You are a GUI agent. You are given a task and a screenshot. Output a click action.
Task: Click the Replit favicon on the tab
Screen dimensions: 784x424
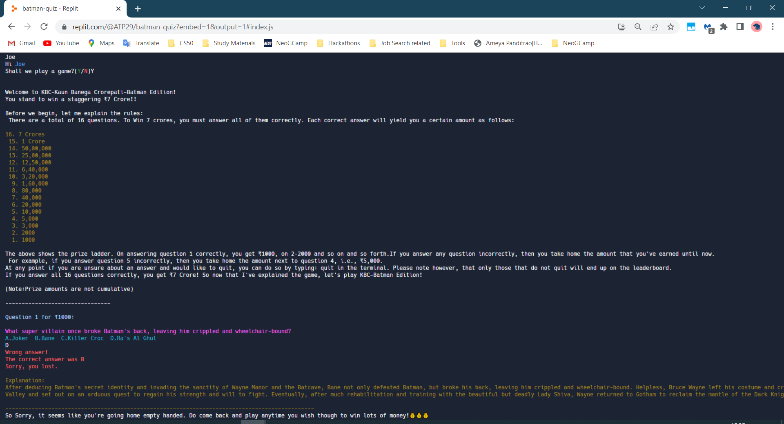click(14, 9)
